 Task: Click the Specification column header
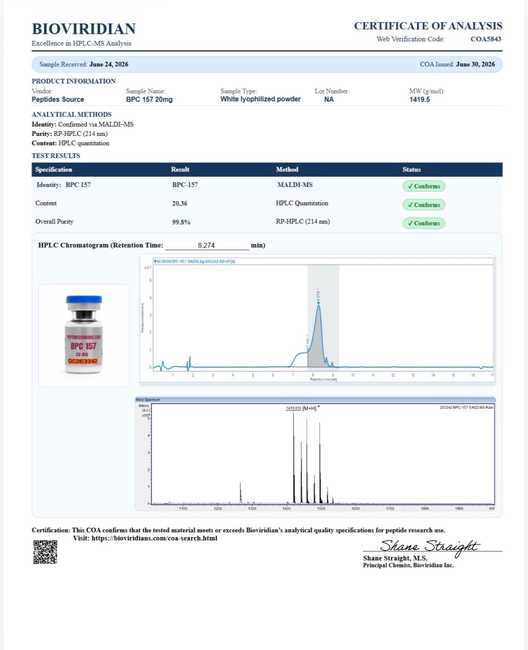click(54, 169)
